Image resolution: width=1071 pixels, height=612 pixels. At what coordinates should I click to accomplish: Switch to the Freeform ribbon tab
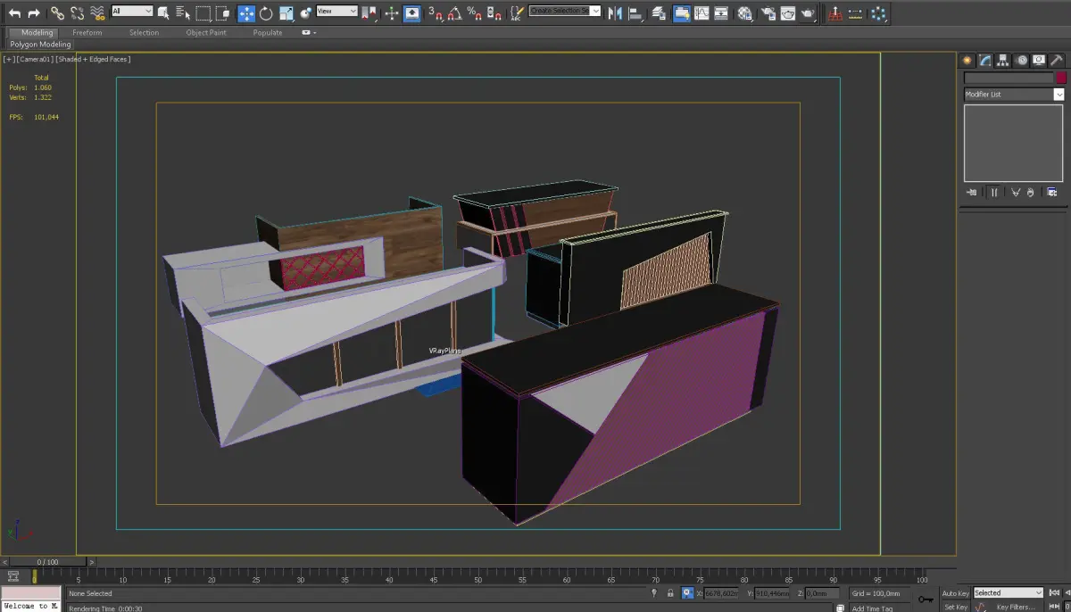(x=87, y=33)
